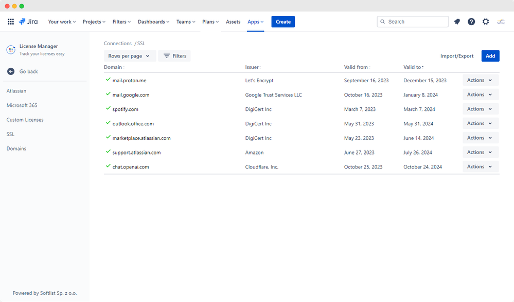Click the macOS green fullscreen window button

click(22, 6)
